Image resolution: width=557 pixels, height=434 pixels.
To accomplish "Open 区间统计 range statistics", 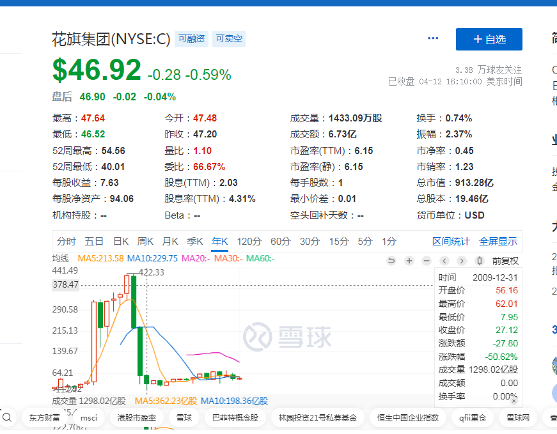I will pos(451,242).
